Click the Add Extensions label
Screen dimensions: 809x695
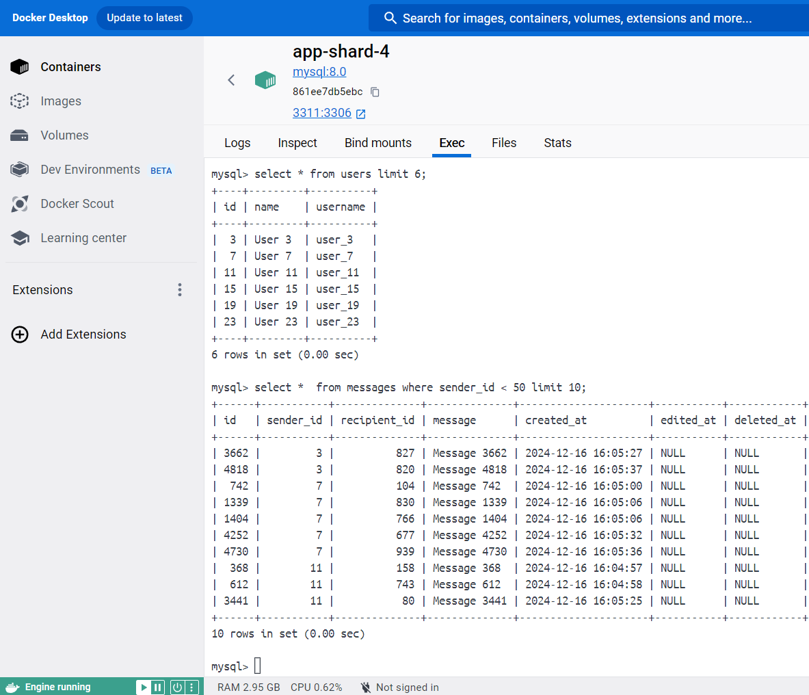tap(83, 335)
